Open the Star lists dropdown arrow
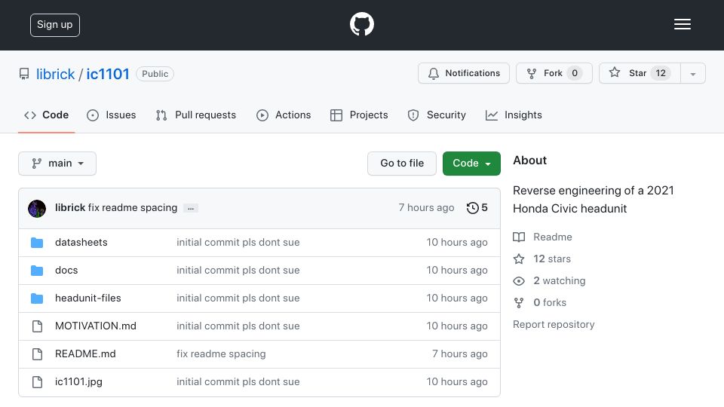Viewport: 724px width, 407px height. [x=692, y=73]
